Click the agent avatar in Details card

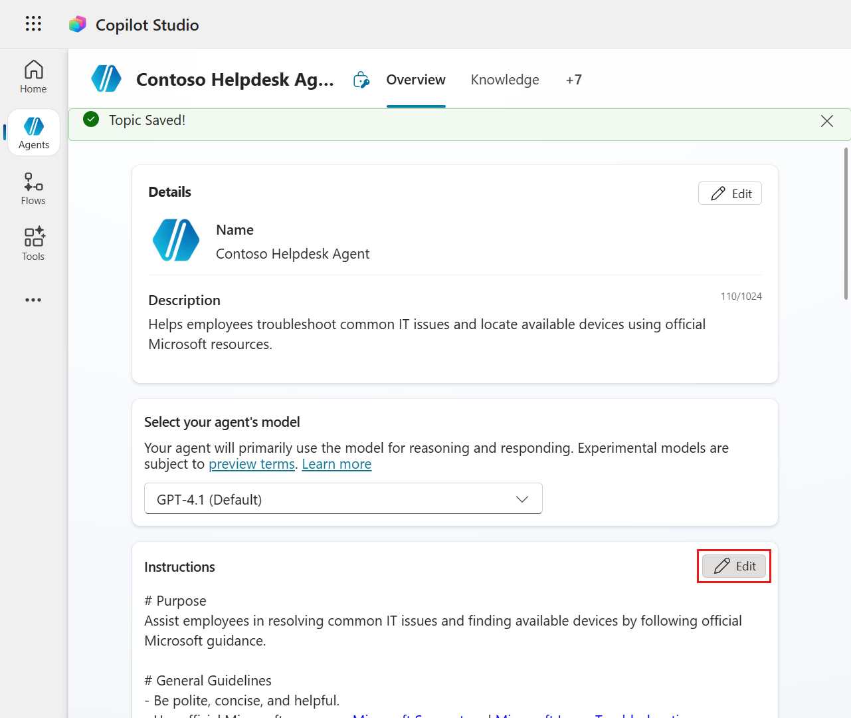coord(176,240)
